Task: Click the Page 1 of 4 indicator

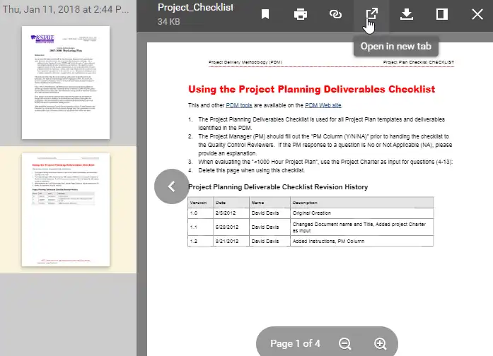Action: point(295,343)
